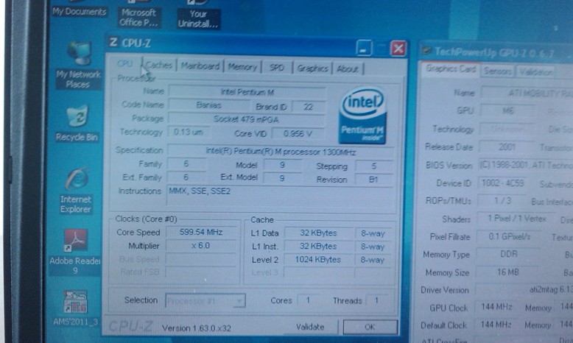Image resolution: width=573 pixels, height=343 pixels.
Task: Click the GPU-Z GPU field M6
Action: point(508,110)
